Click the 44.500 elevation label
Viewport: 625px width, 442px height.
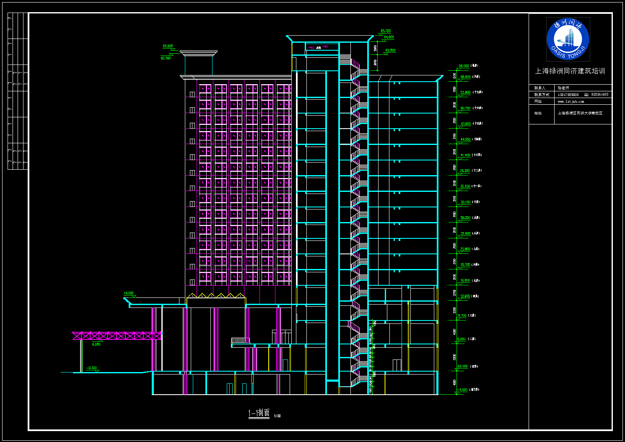[465, 140]
